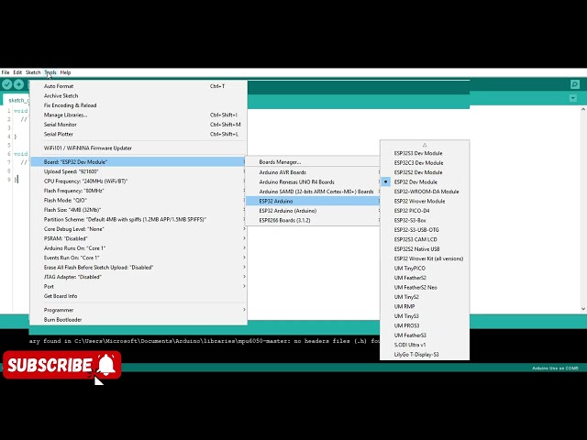Screen dimensions: 587x440
Task: Choose Fix Encoding & Reload
Action: click(x=138, y=105)
